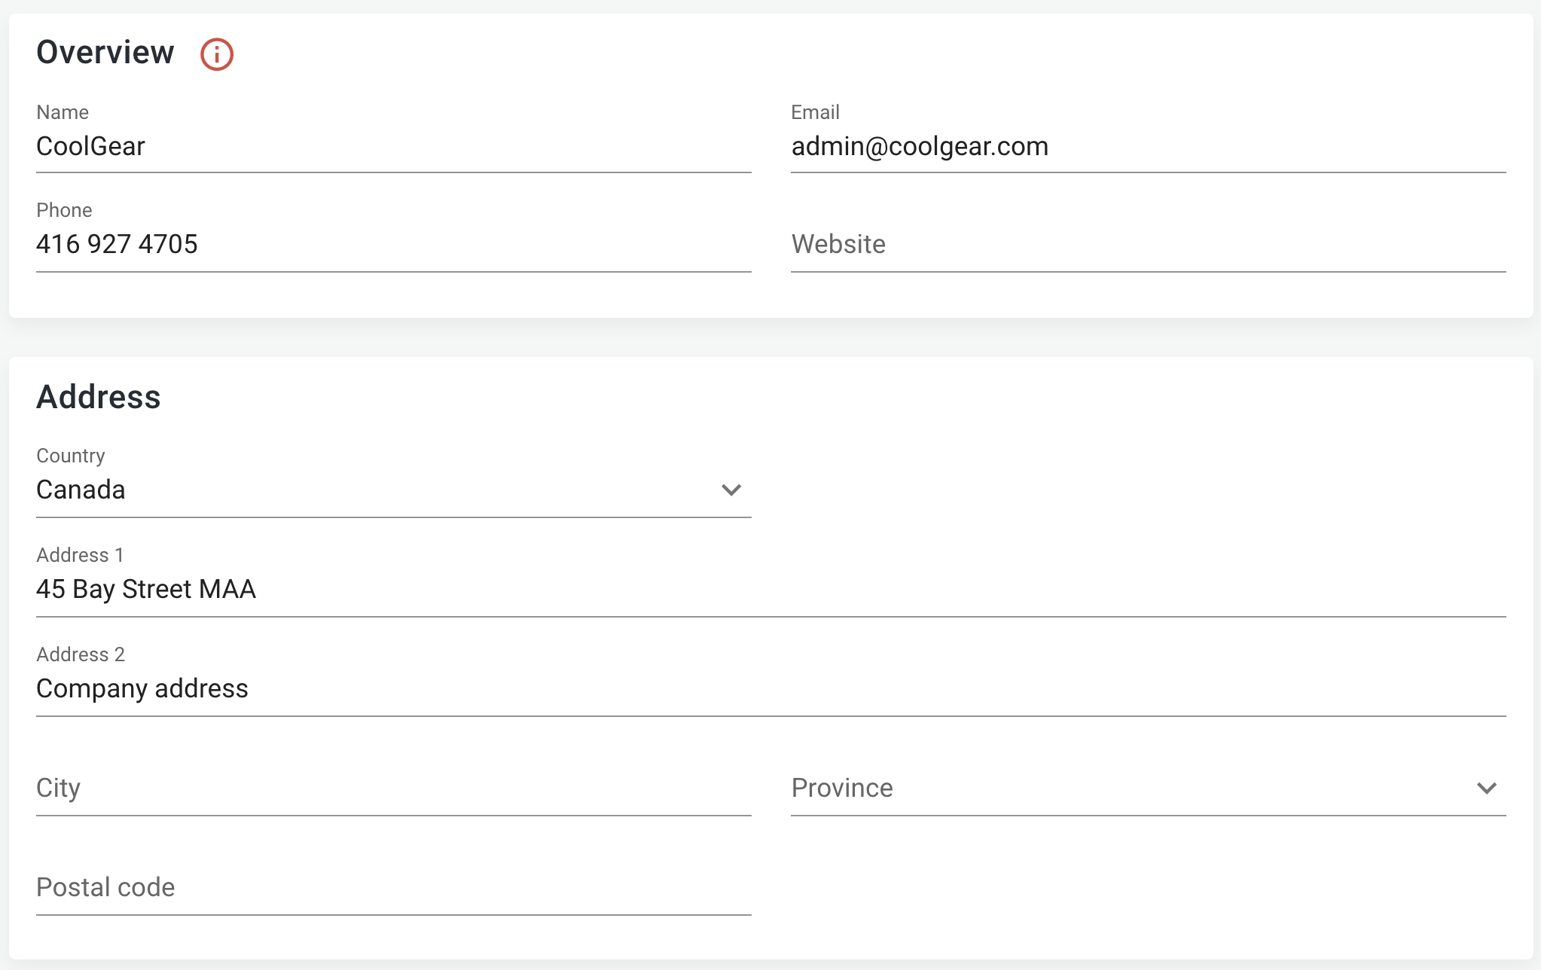Click the chevron arrow of Country selector
This screenshot has width=1541, height=970.
coord(731,490)
